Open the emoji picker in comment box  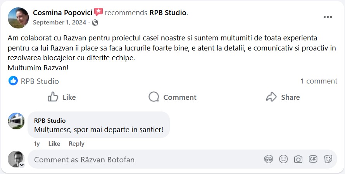point(283,159)
